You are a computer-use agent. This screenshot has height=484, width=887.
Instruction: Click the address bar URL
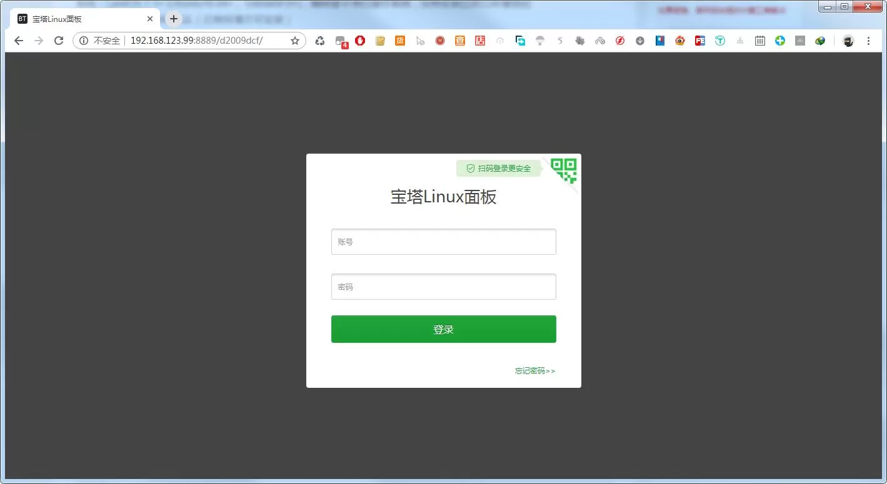click(x=196, y=41)
